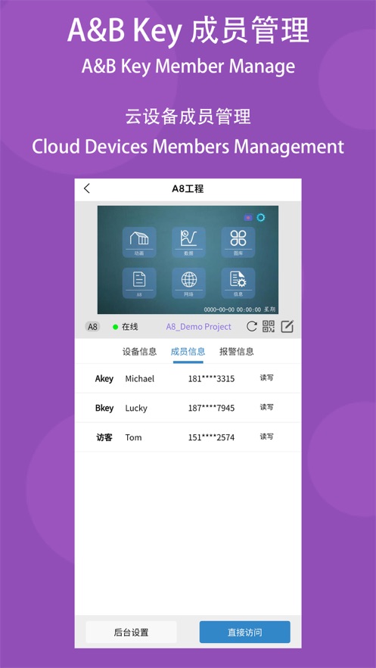The width and height of the screenshot is (376, 668).
Task: Refresh the A8_Demo Project device
Action: [252, 327]
